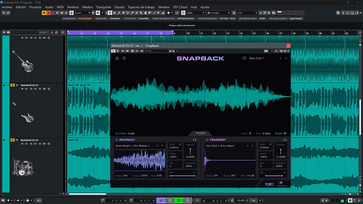Image resolution: width=363 pixels, height=204 pixels.
Task: Go to previous Snapback main preset
Action: (280, 58)
